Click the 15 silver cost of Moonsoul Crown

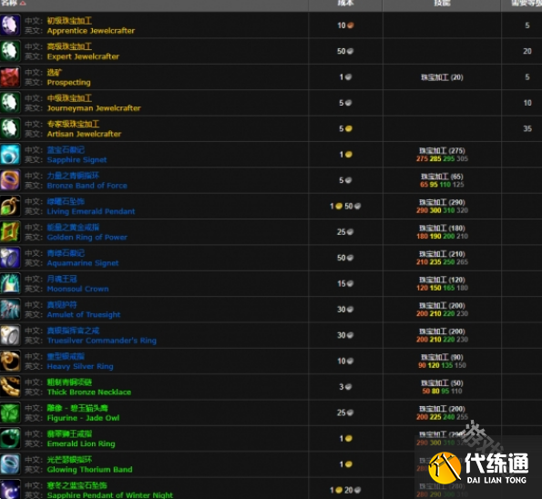[345, 283]
